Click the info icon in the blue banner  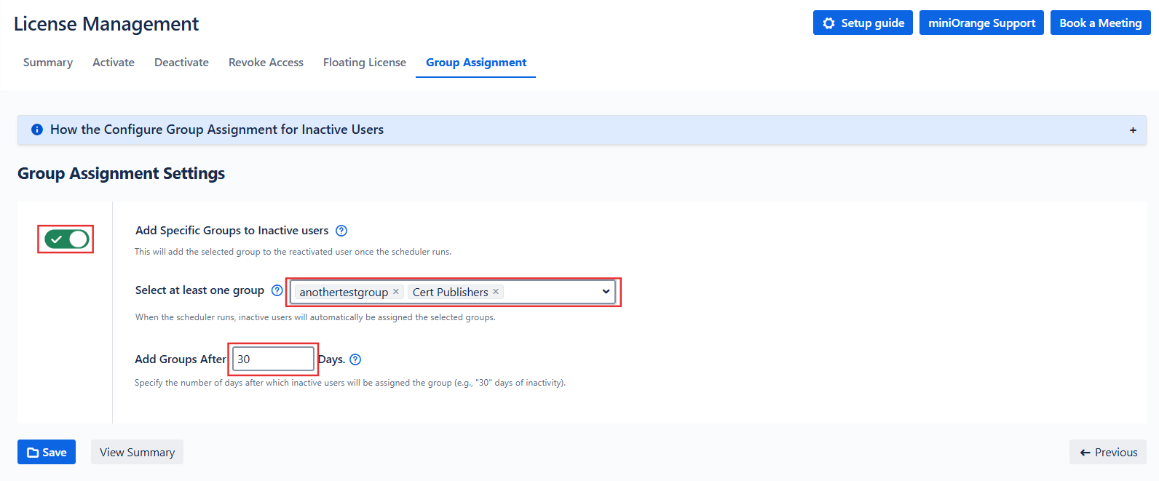click(x=37, y=130)
